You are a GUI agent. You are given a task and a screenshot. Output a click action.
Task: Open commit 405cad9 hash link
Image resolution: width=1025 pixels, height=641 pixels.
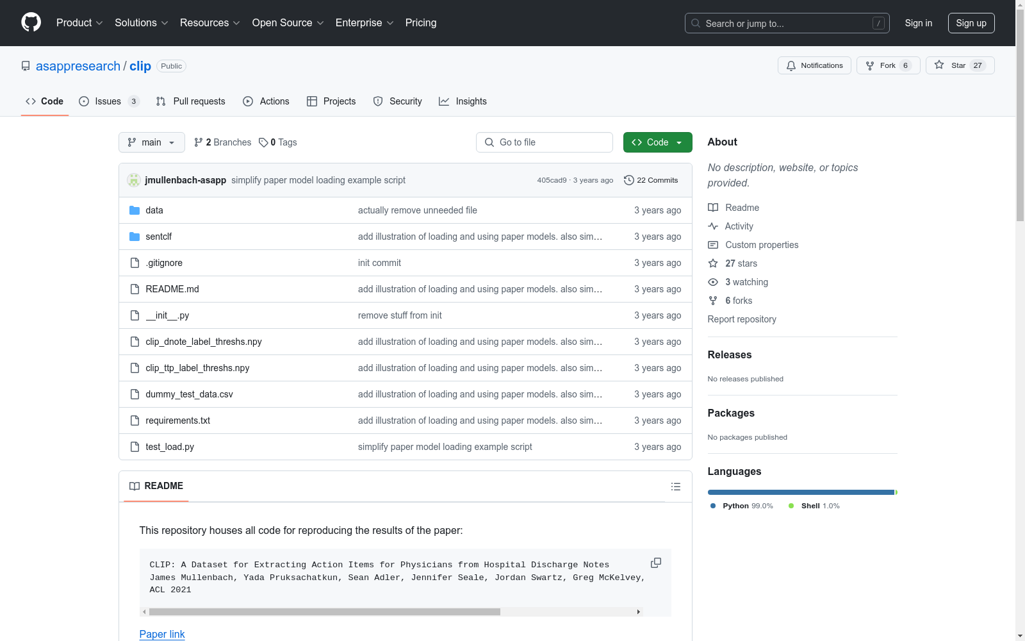tap(552, 180)
